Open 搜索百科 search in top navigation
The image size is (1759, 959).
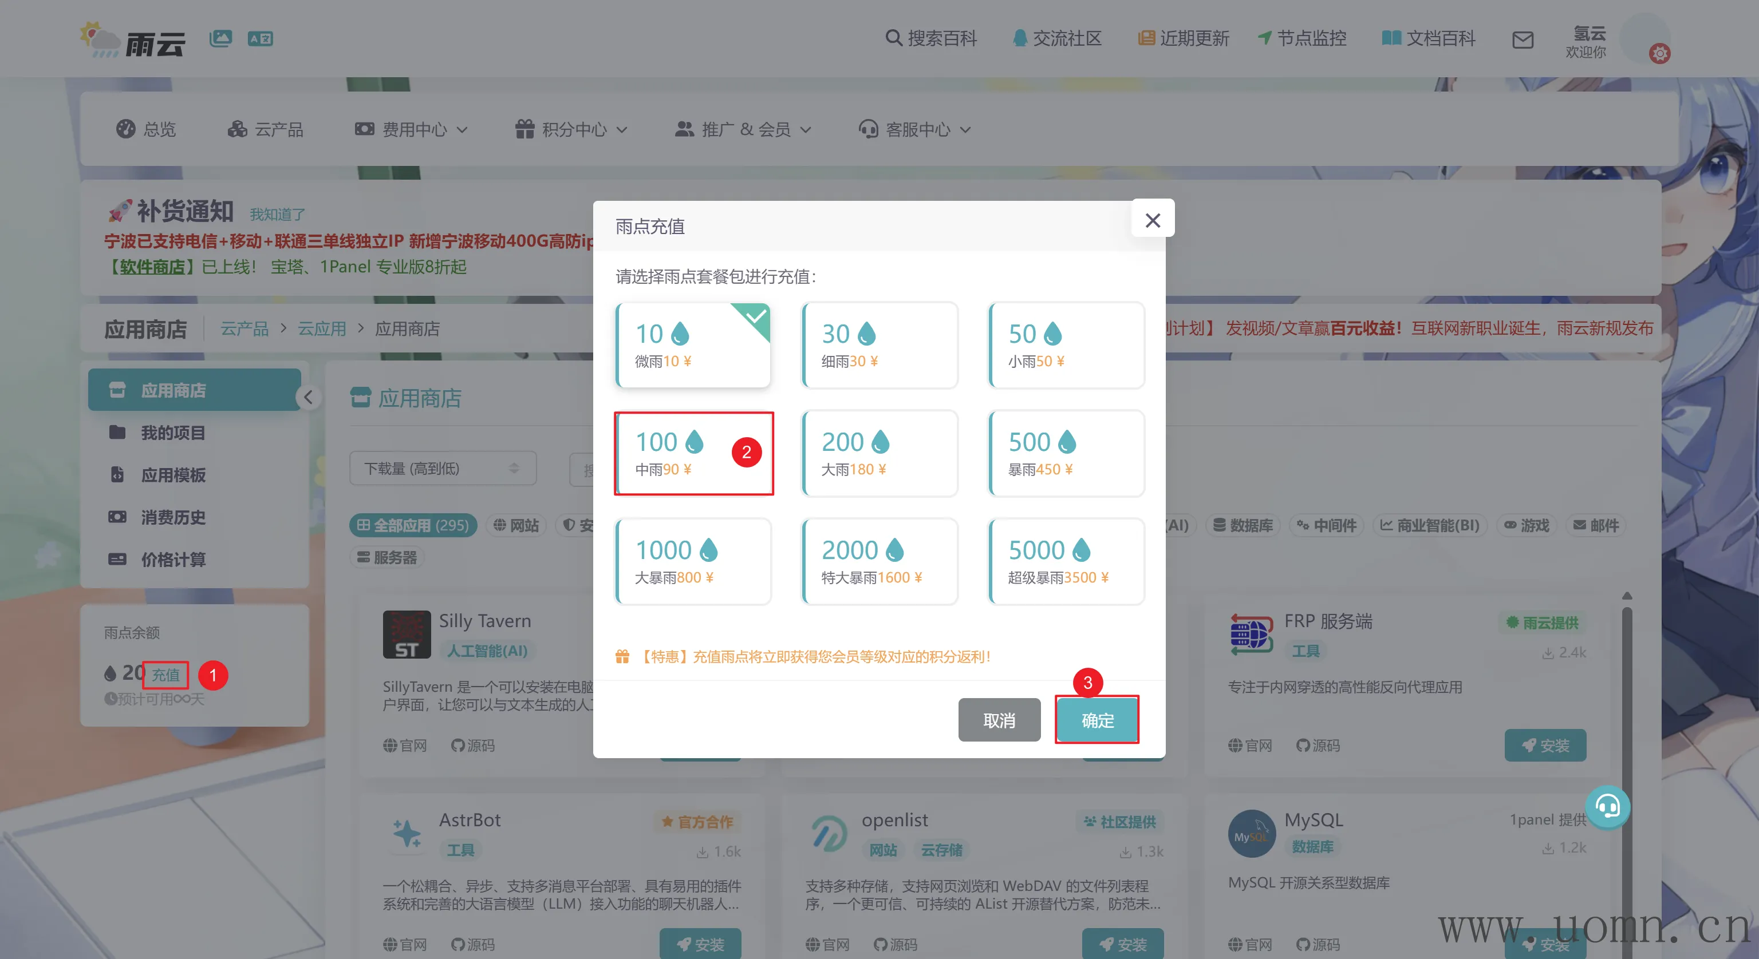click(930, 38)
